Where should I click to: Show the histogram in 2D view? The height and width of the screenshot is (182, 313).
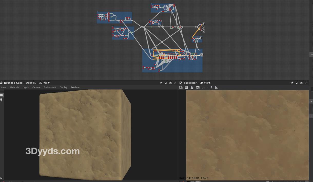point(217,88)
